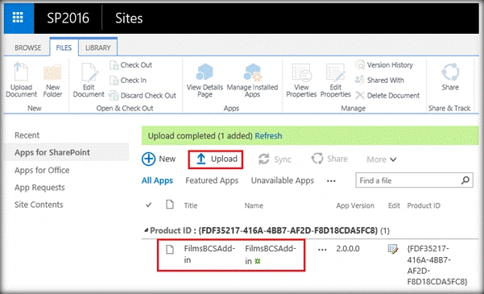Click Check Out in the ribbon

(131, 65)
